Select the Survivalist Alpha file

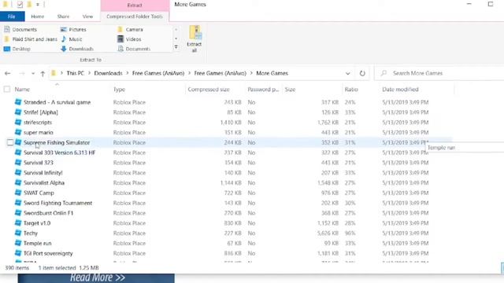coord(44,183)
